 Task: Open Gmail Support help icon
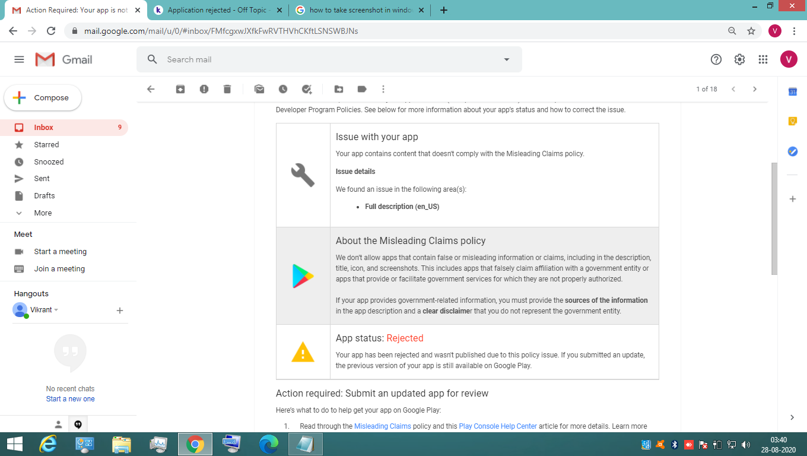pos(716,59)
